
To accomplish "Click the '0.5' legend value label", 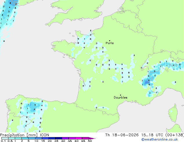I will pyautogui.click(x=10, y=141).
